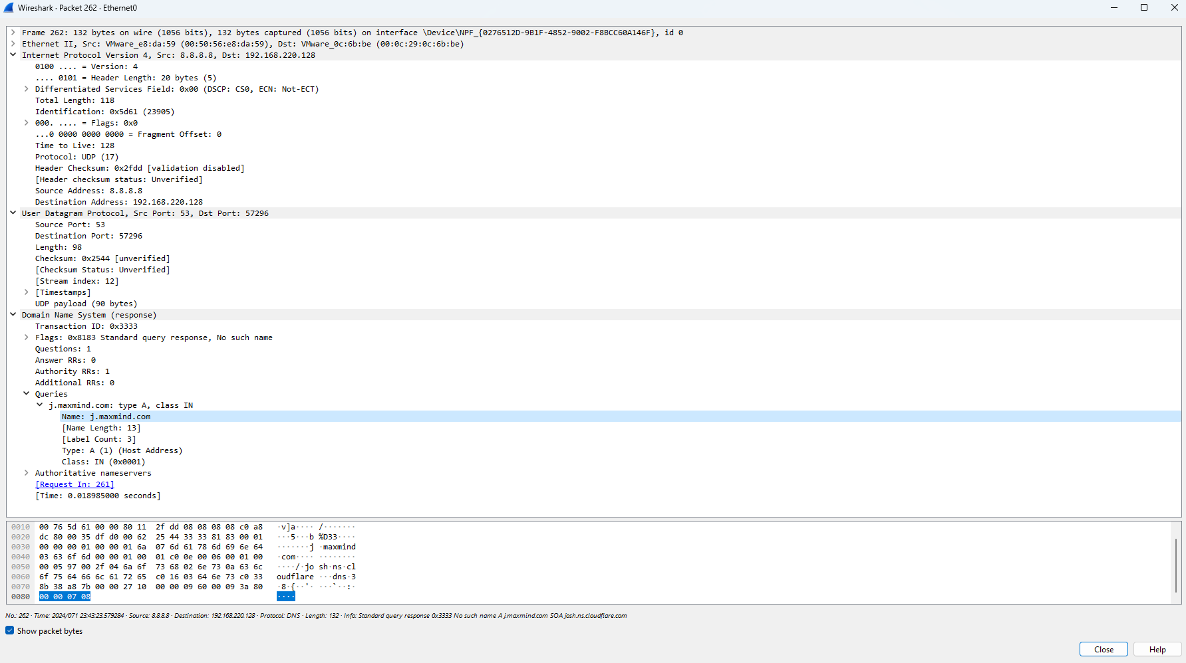1186x663 pixels.
Task: Close the window via title bar X
Action: (1174, 8)
